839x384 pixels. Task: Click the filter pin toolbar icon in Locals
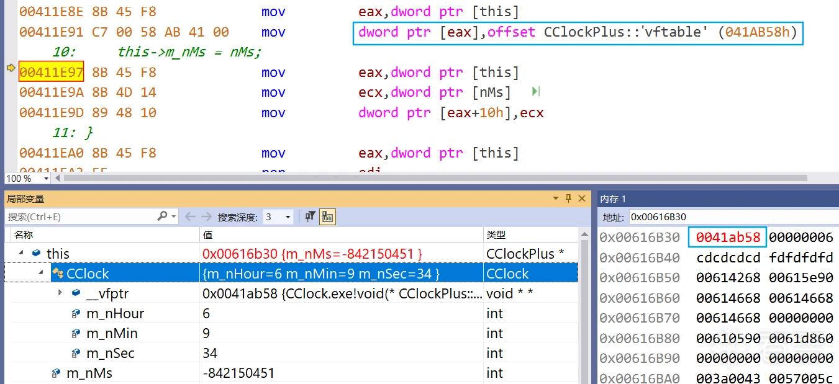coord(309,217)
